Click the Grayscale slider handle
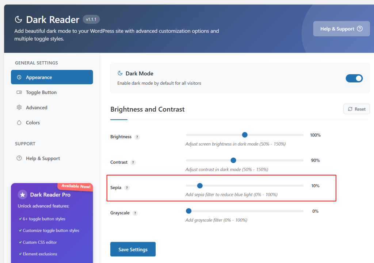The height and width of the screenshot is (263, 374). tap(189, 211)
